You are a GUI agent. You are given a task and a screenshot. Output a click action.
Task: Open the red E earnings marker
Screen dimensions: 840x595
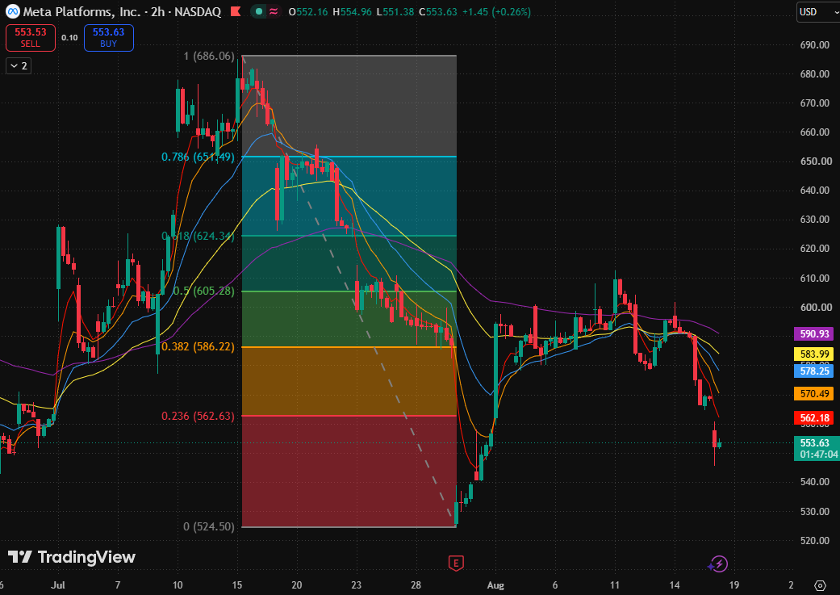456,563
